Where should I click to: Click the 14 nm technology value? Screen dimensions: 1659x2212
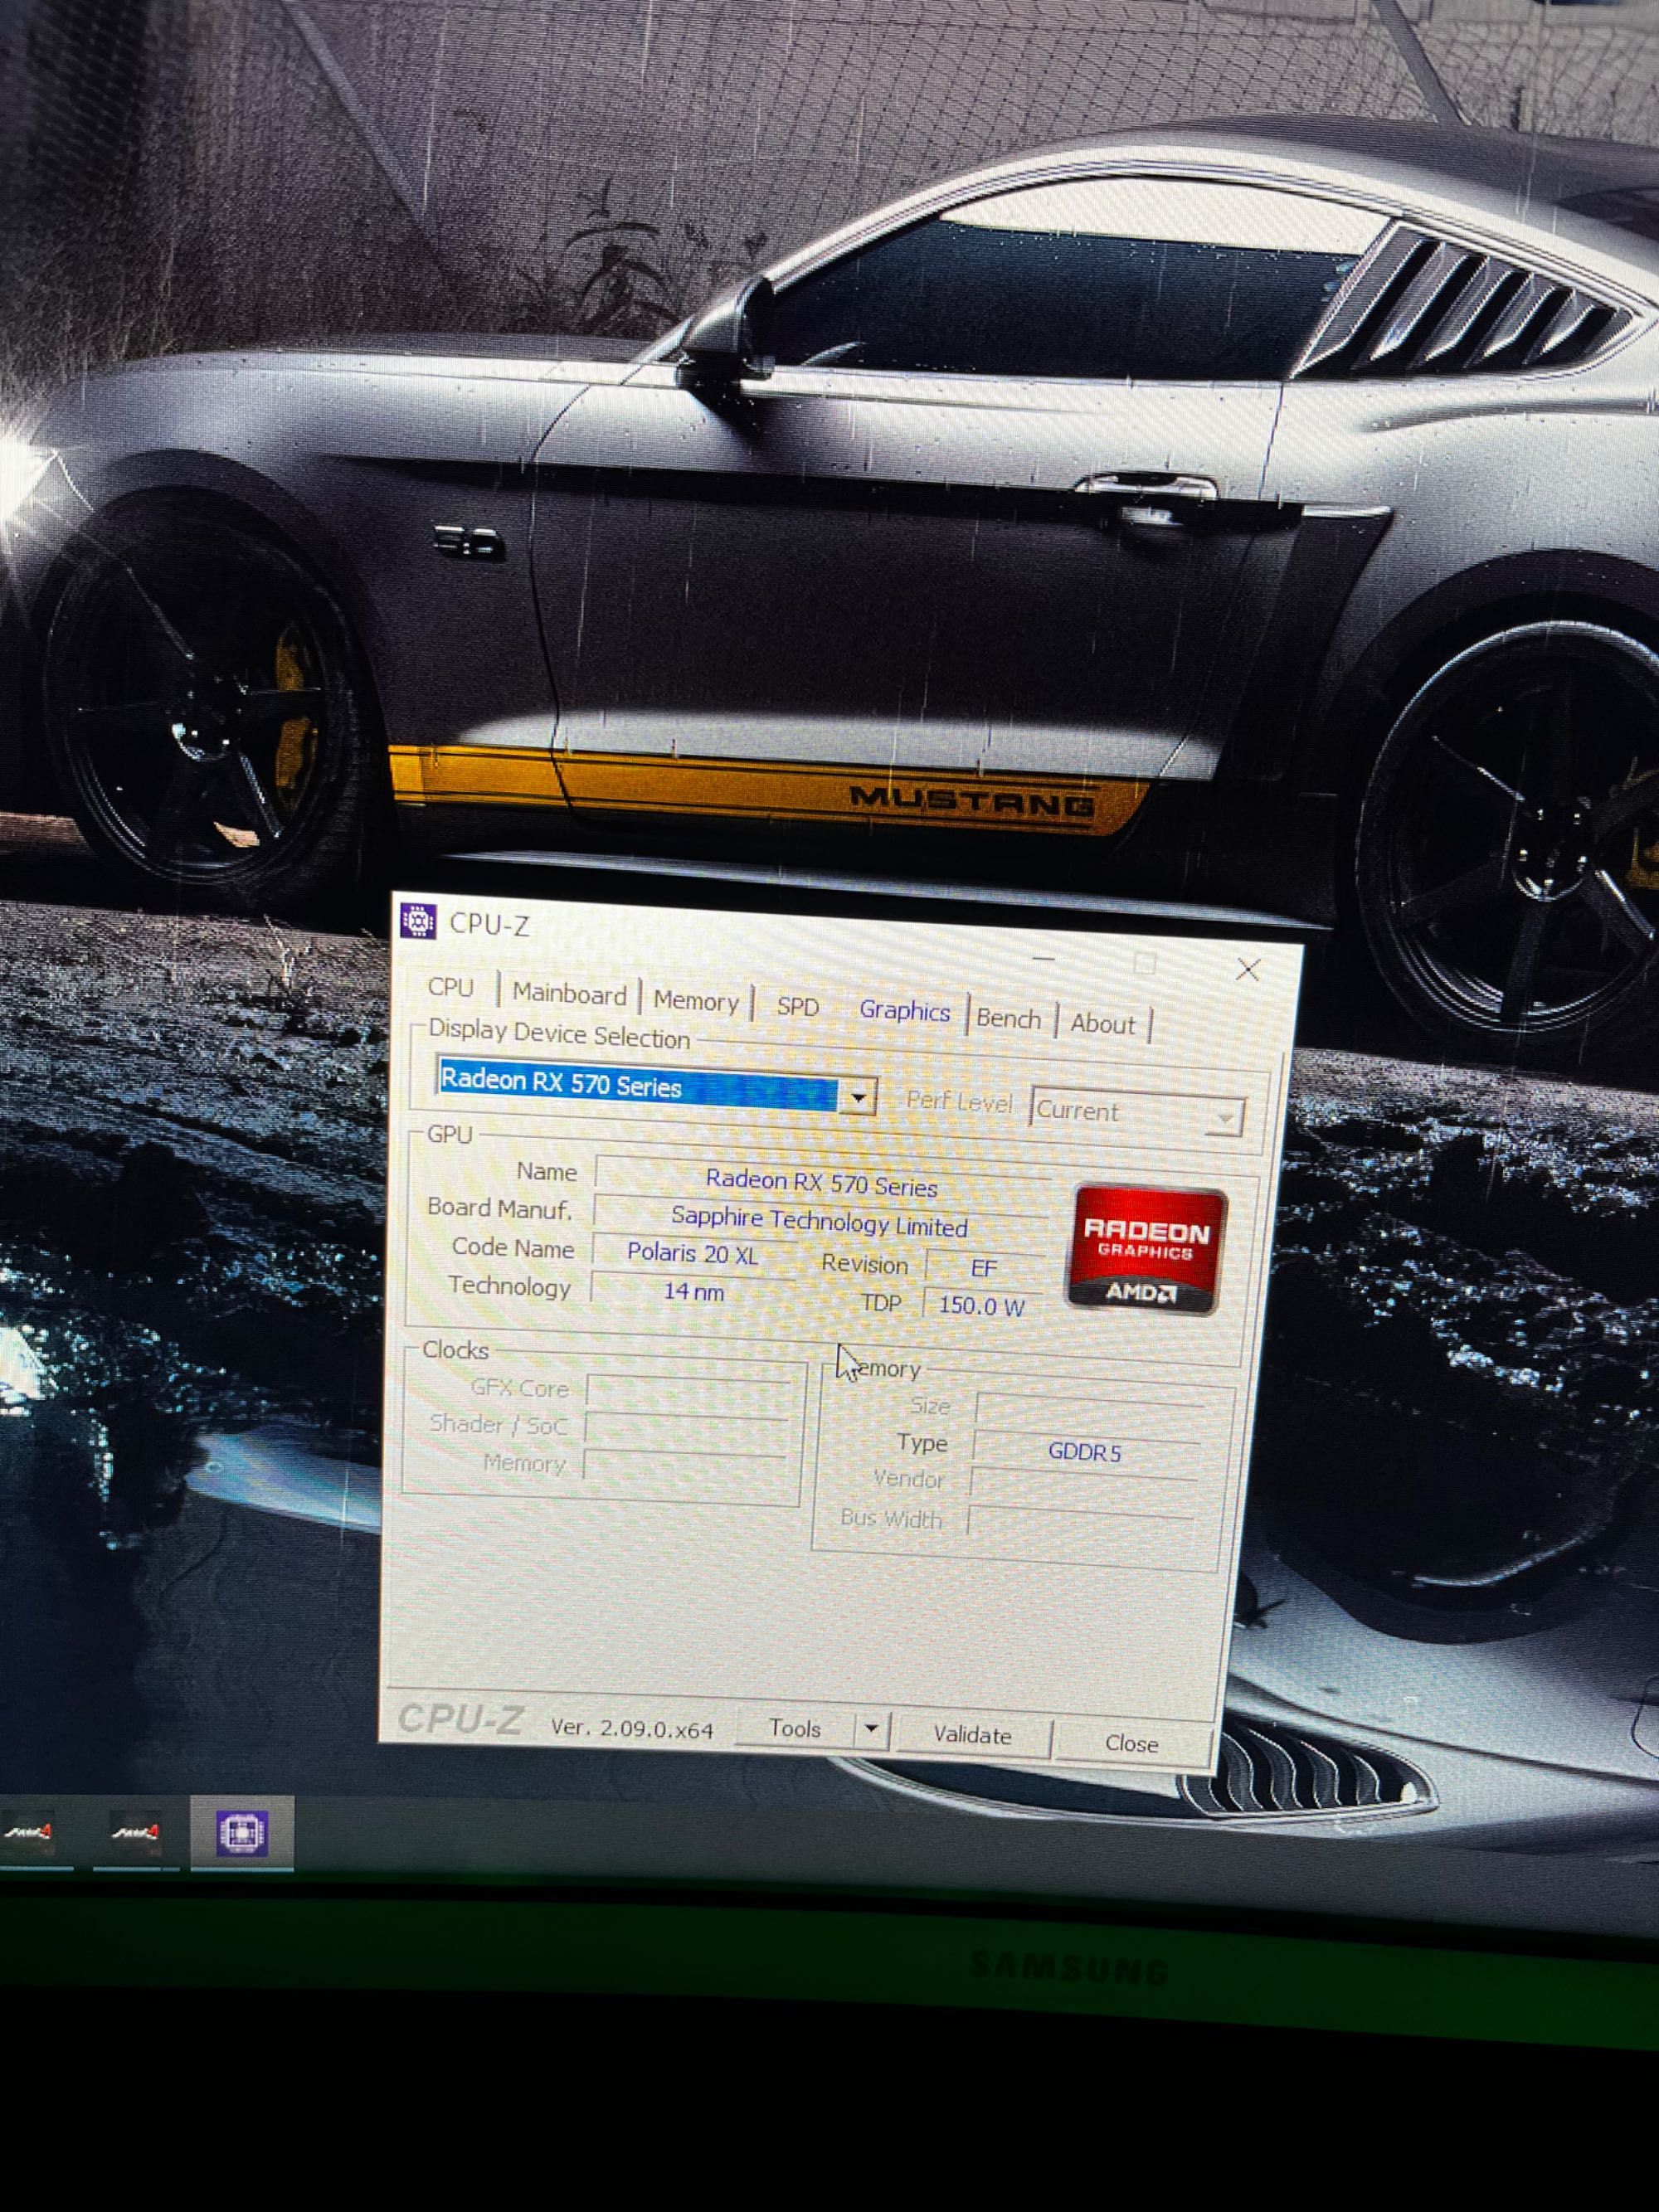[x=693, y=1291]
